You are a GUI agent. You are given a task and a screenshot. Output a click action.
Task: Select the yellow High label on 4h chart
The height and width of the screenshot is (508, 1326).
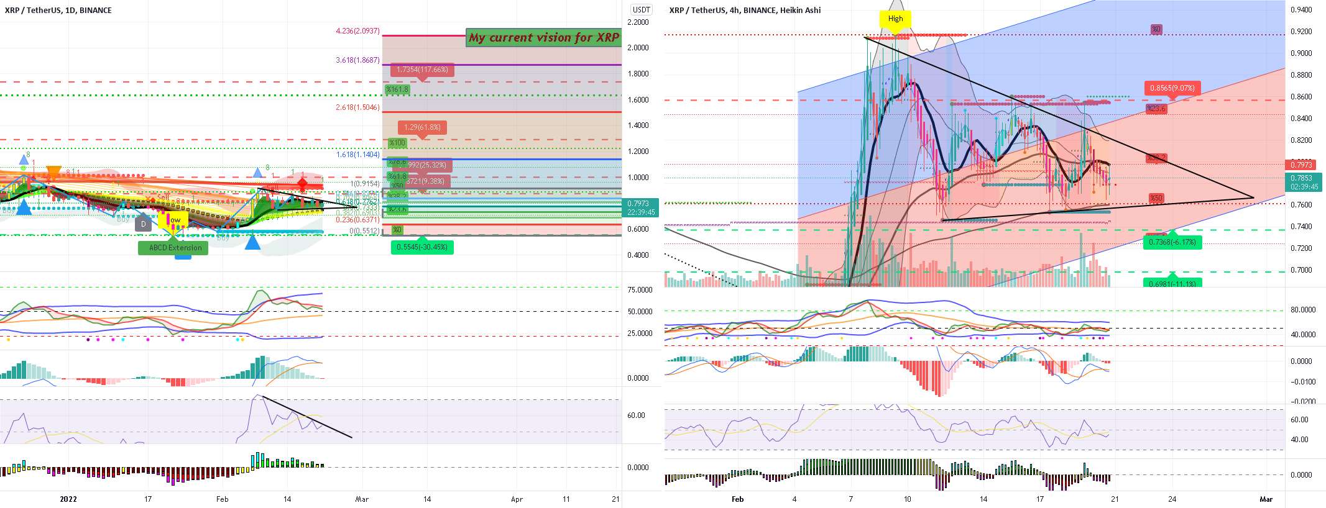tap(895, 19)
